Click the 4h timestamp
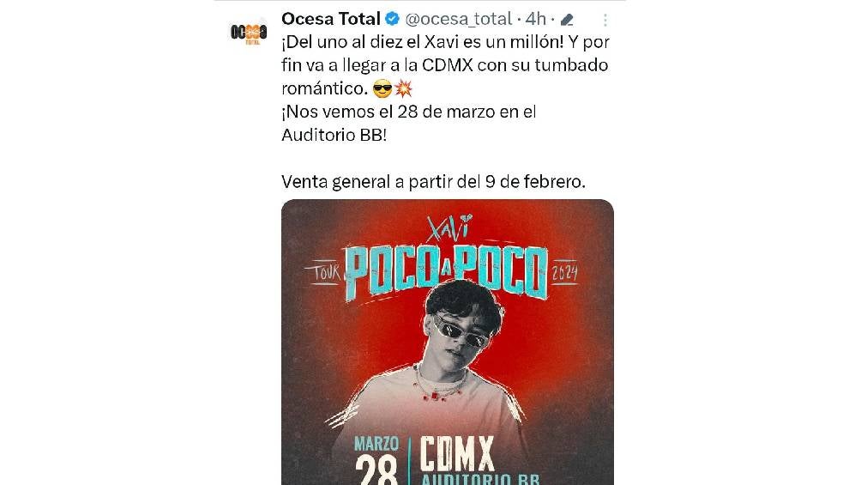The height and width of the screenshot is (485, 861). (x=536, y=19)
